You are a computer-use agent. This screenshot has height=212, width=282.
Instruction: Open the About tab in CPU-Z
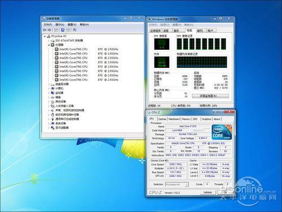click(217, 119)
